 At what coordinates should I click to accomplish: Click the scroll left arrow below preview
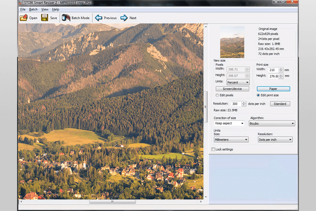21,201
